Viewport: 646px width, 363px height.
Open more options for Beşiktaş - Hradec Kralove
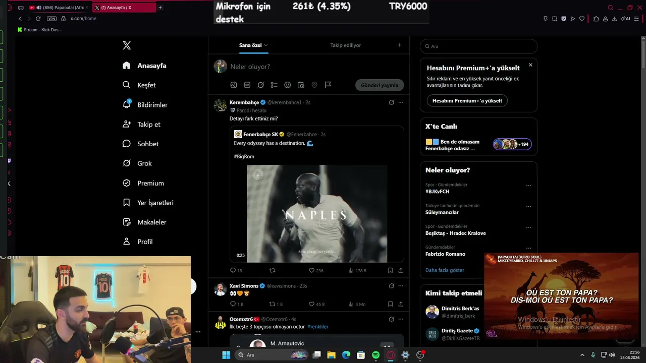[528, 227]
